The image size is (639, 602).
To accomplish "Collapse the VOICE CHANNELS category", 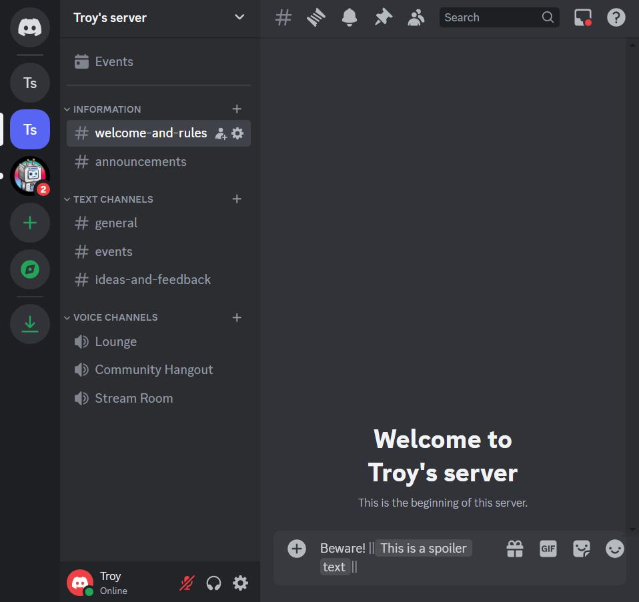I will tap(115, 317).
